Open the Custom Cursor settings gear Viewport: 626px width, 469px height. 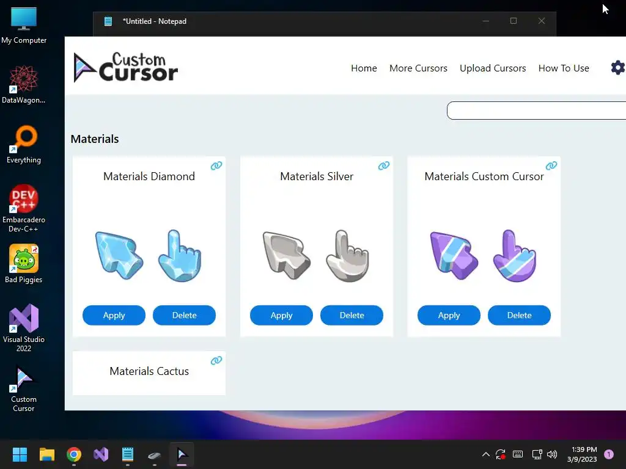pos(618,68)
